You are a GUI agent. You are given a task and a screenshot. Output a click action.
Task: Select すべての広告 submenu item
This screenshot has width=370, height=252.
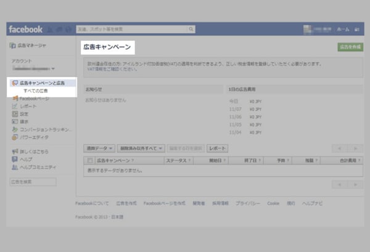(x=36, y=91)
